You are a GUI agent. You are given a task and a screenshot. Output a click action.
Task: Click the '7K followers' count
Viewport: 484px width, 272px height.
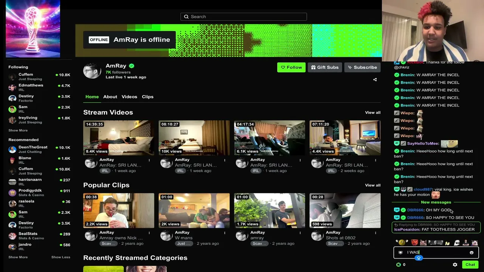tap(118, 72)
